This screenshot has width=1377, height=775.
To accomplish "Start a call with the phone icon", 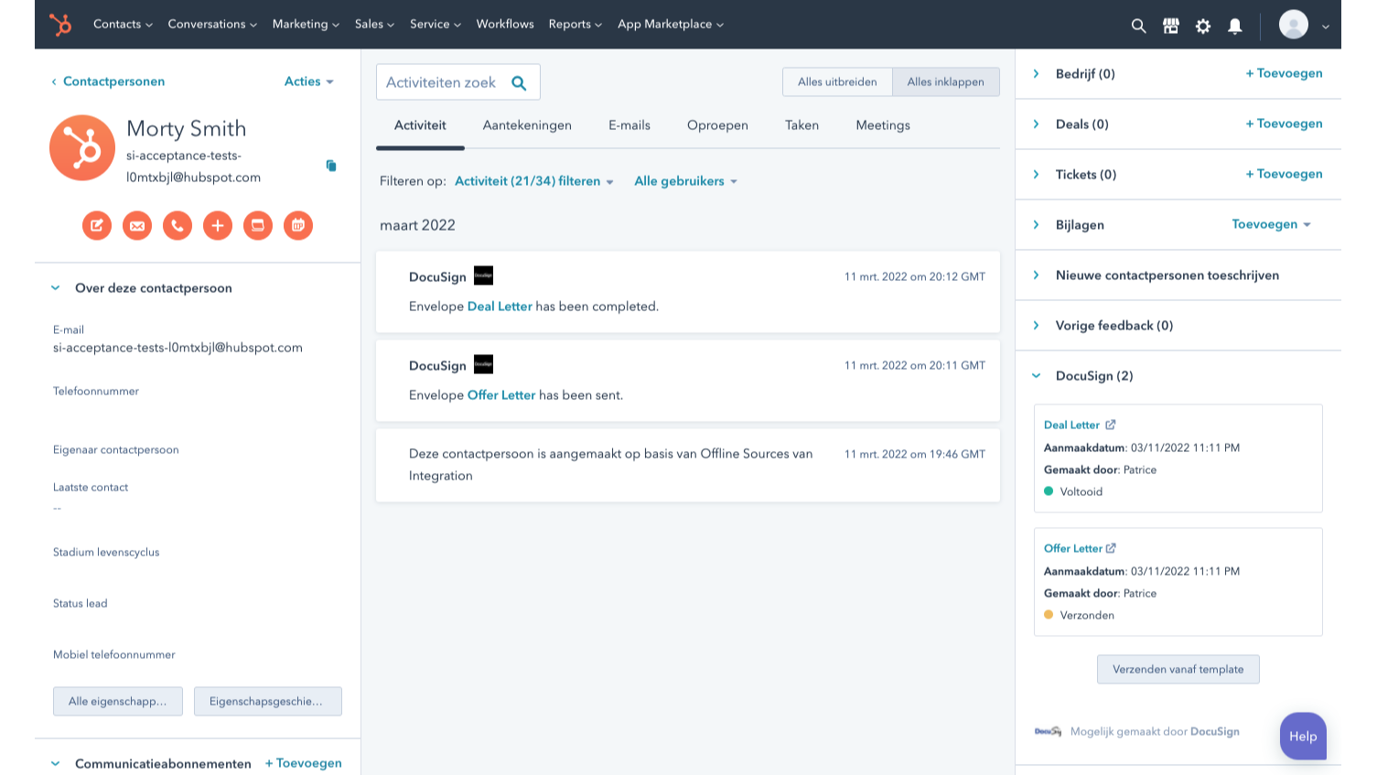I will 178,225.
